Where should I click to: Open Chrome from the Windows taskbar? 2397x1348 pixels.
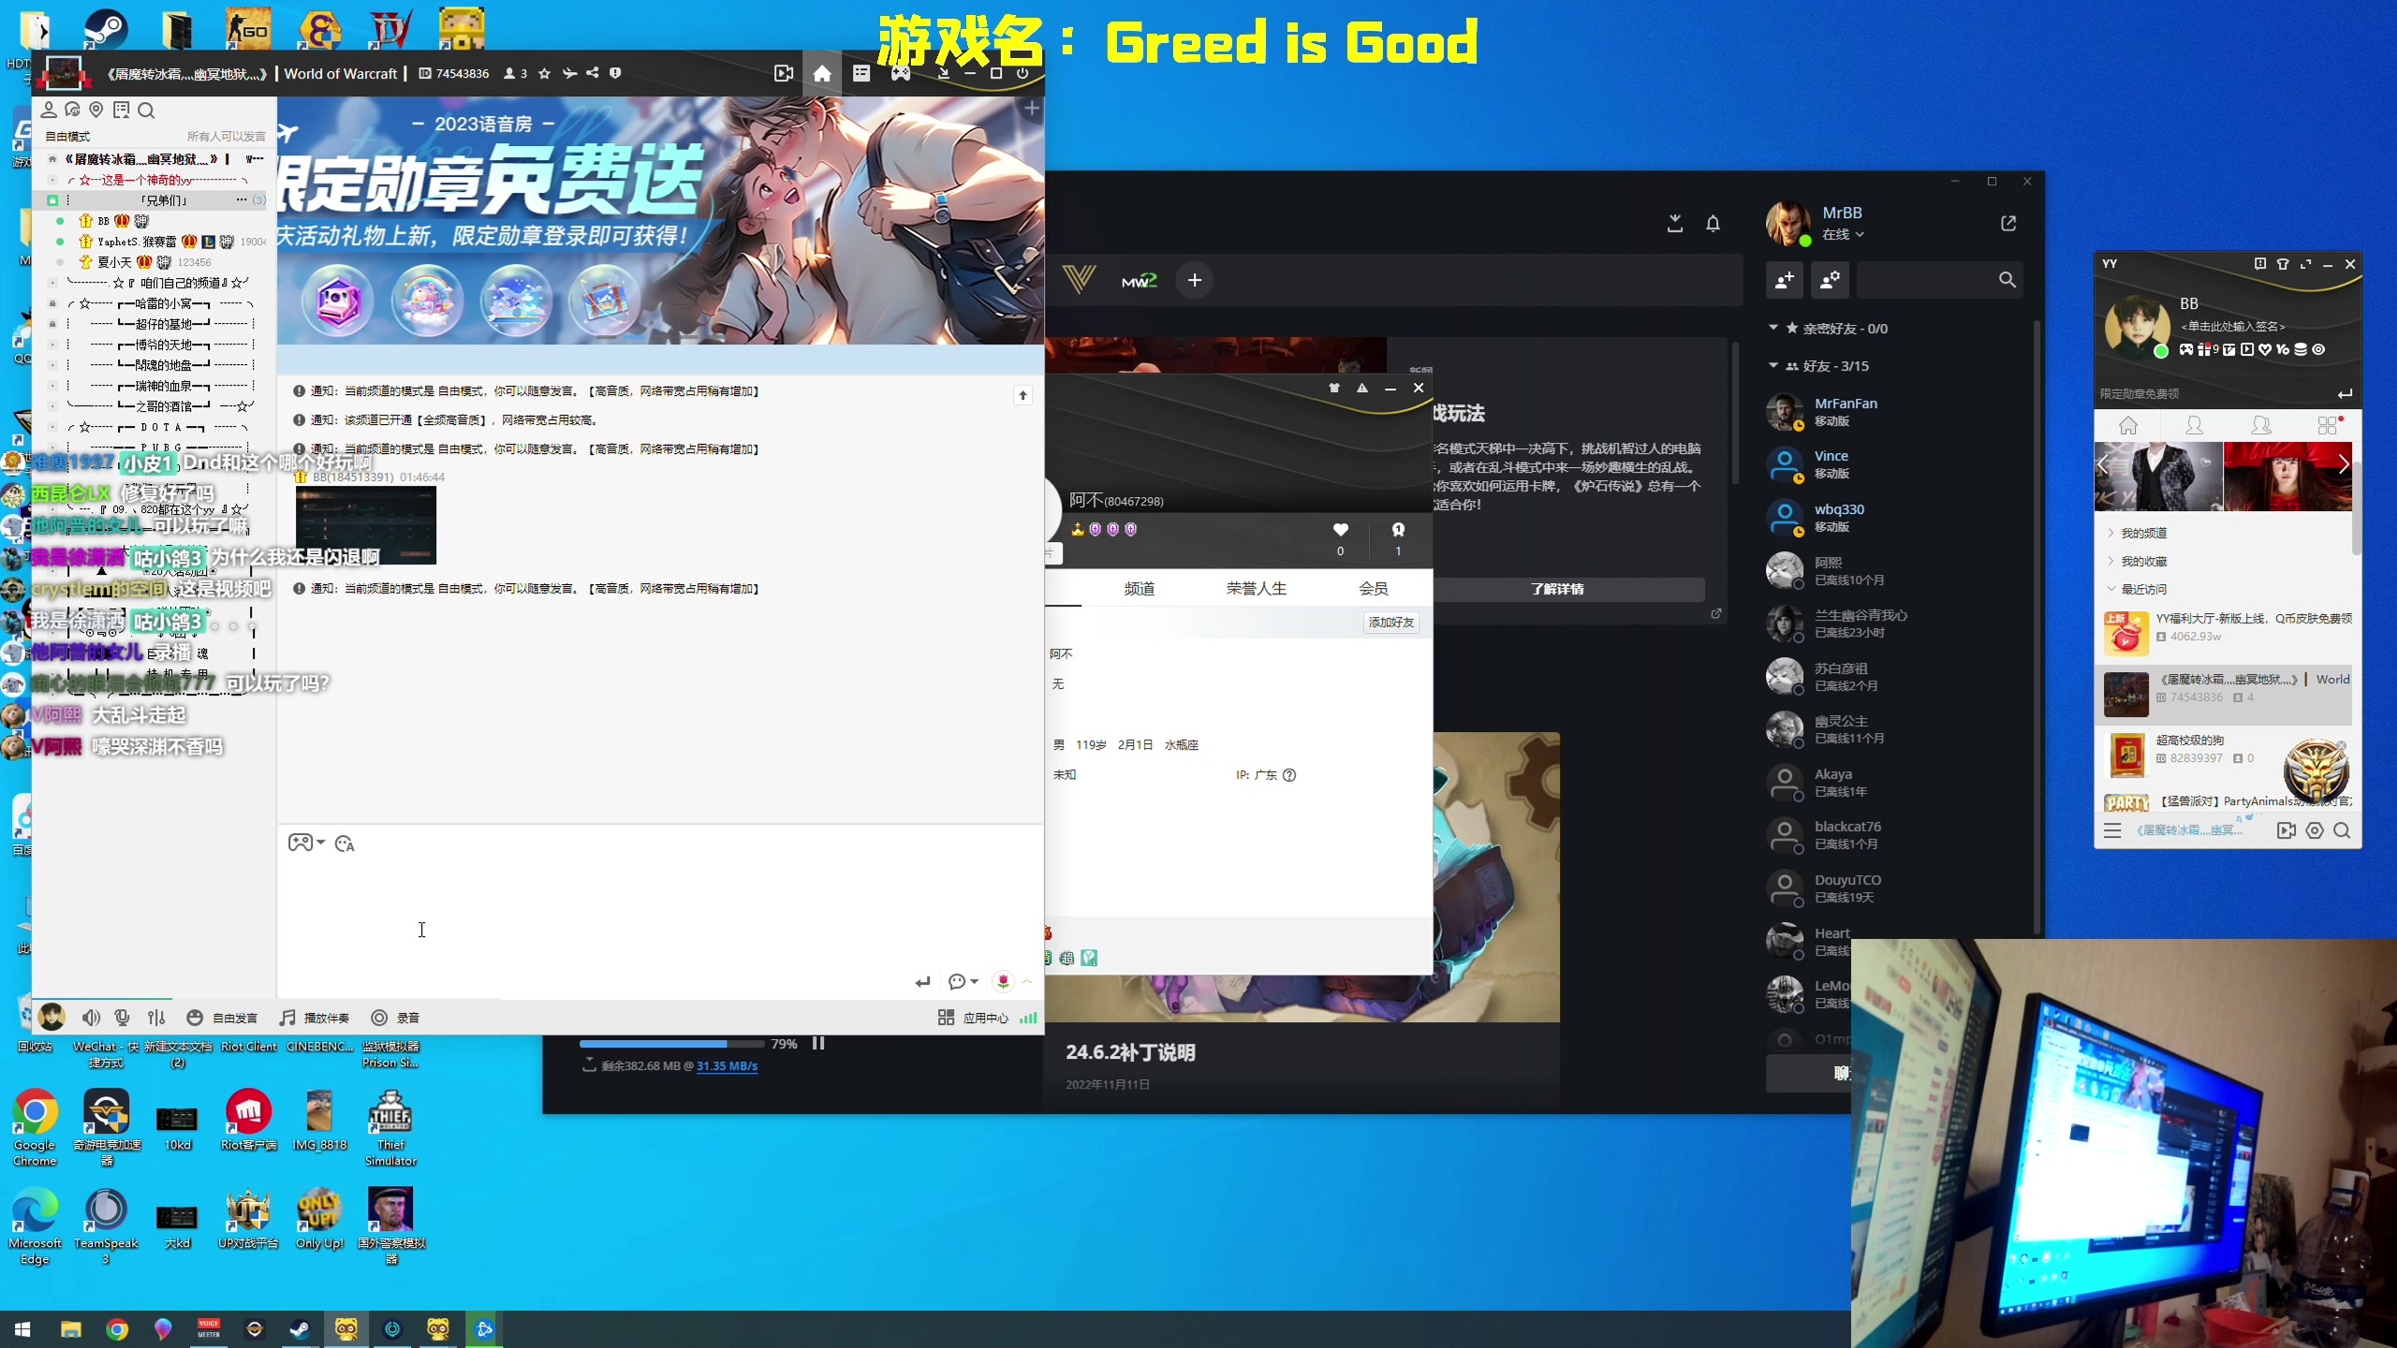click(x=117, y=1329)
